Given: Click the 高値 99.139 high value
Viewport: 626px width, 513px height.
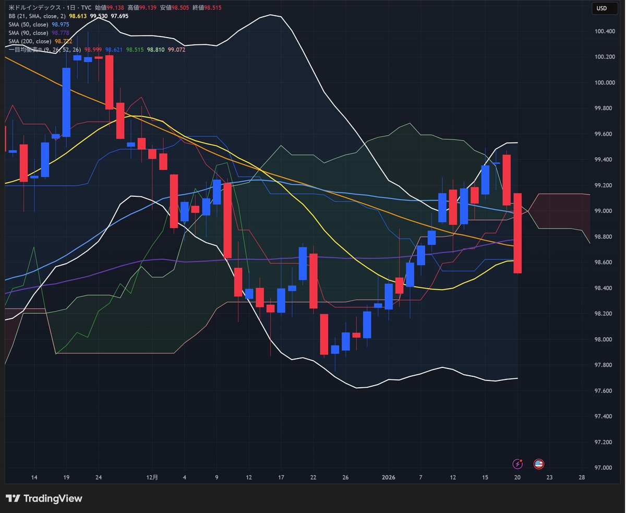Looking at the screenshot, I should pos(142,8).
